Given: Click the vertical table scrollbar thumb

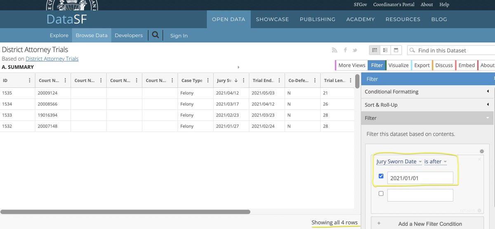Looking at the screenshot, I should [357, 81].
